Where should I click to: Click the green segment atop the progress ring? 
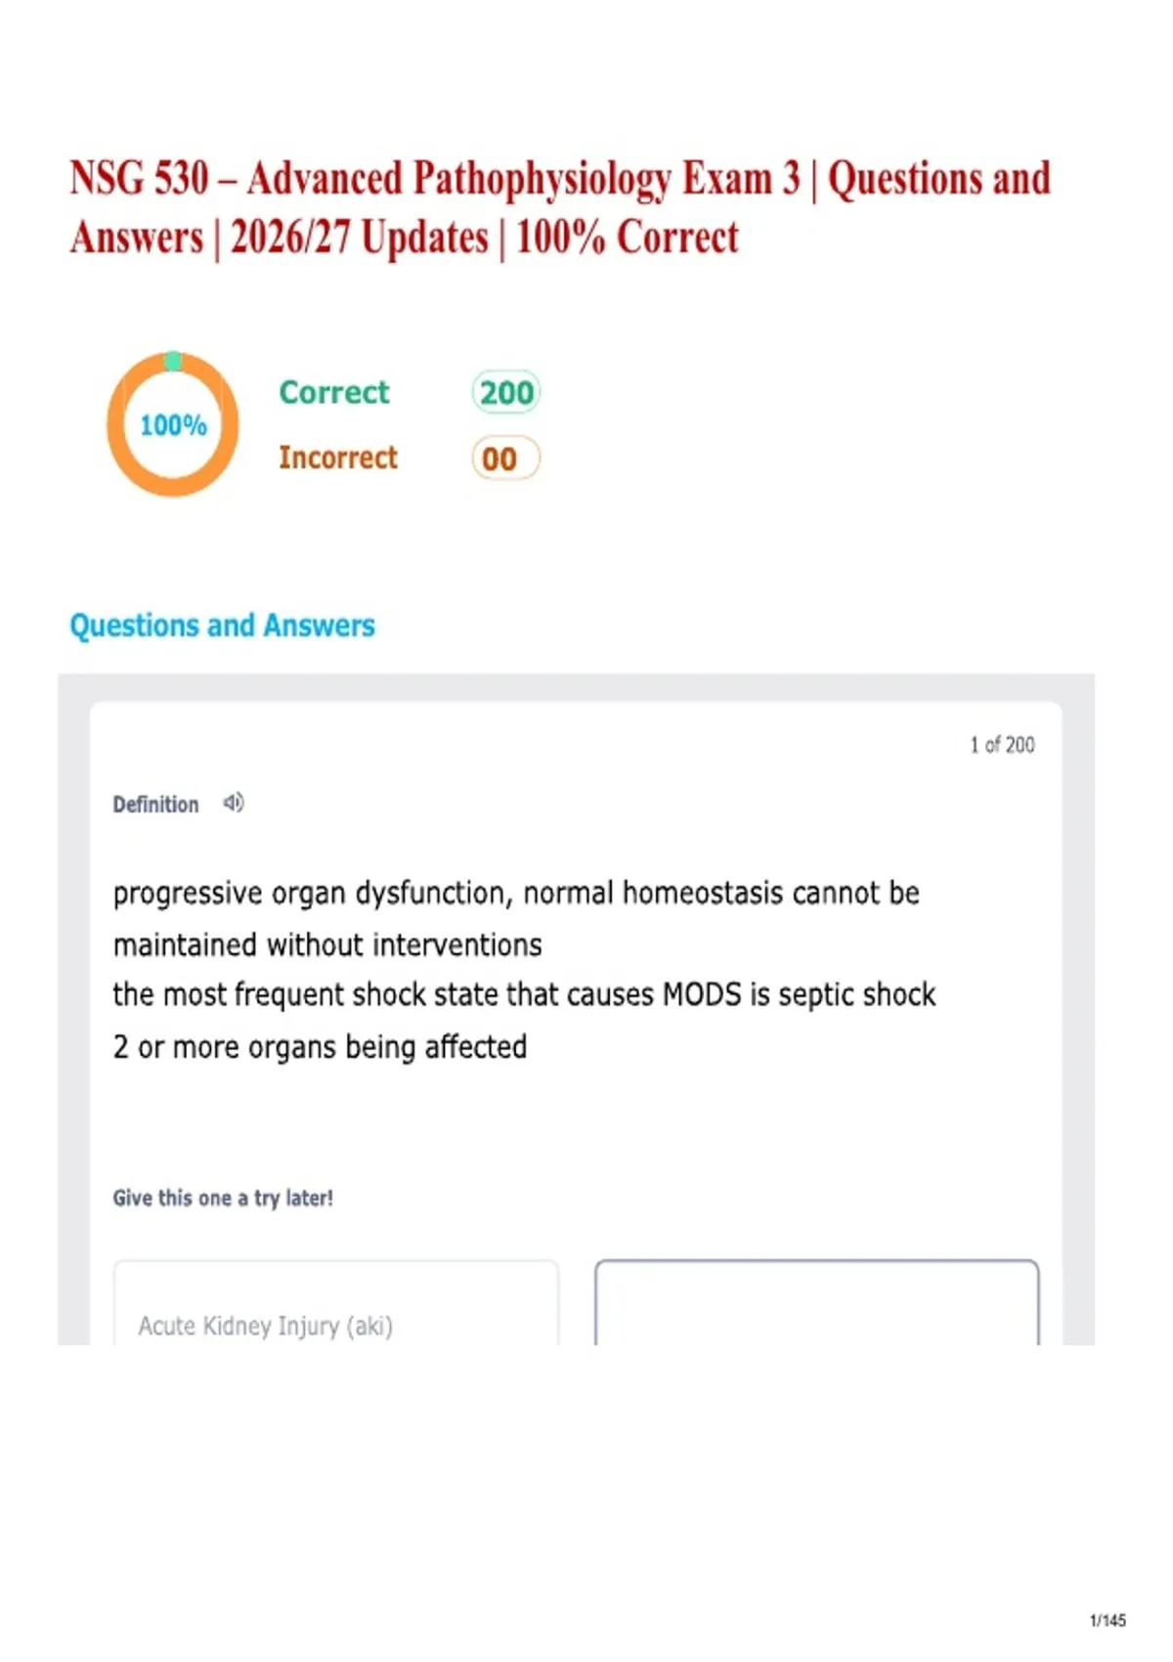tap(173, 361)
